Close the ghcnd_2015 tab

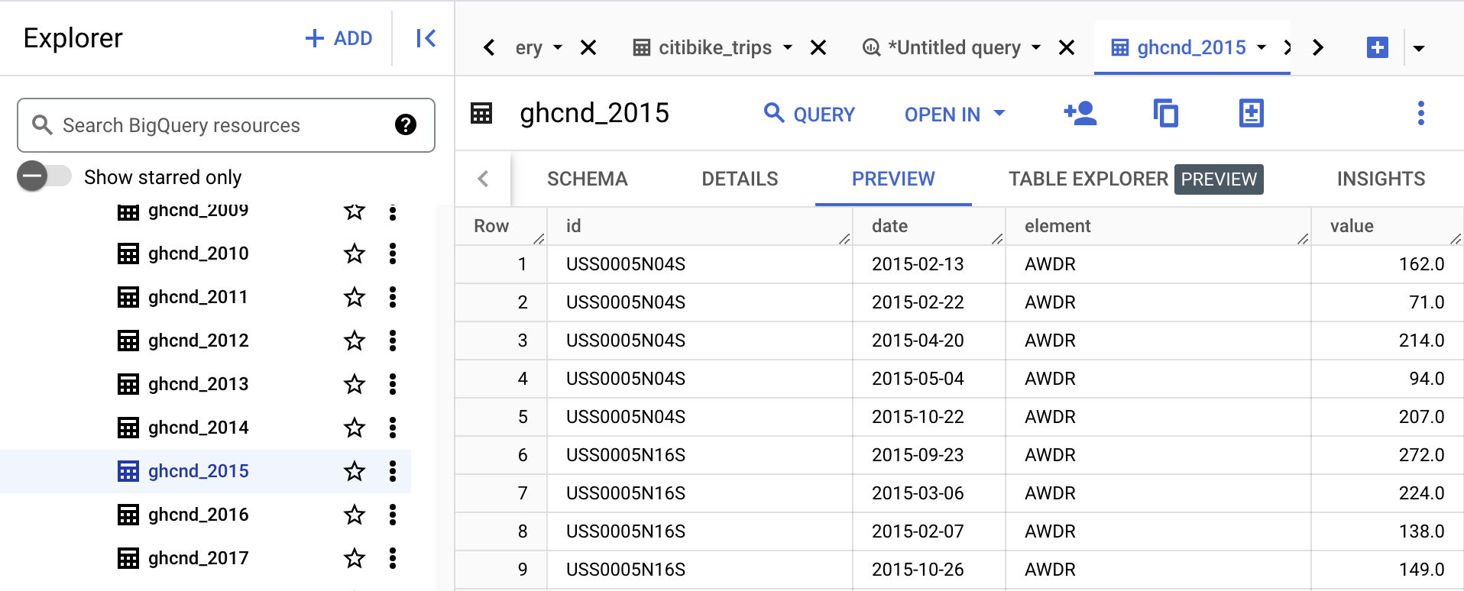pyautogui.click(x=1287, y=47)
